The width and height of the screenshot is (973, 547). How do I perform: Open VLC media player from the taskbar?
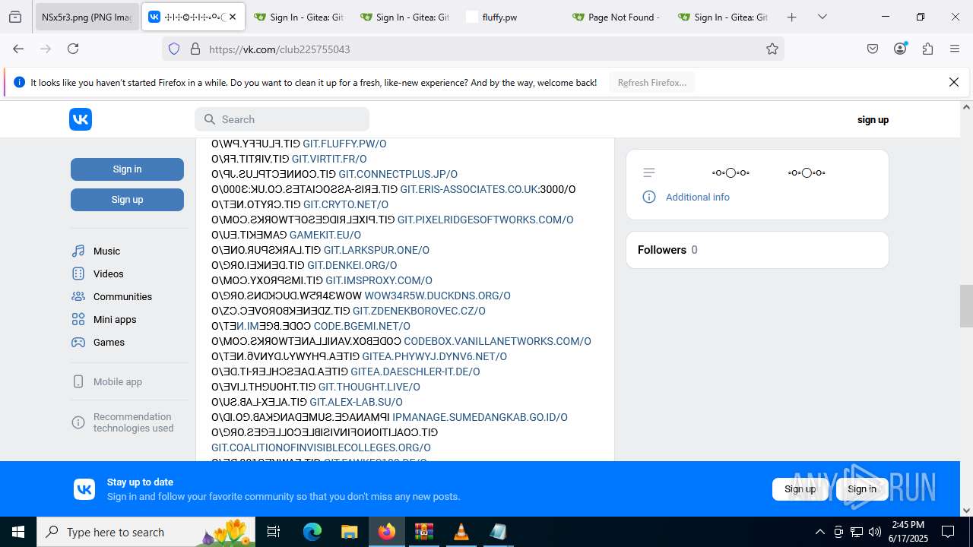tap(461, 532)
